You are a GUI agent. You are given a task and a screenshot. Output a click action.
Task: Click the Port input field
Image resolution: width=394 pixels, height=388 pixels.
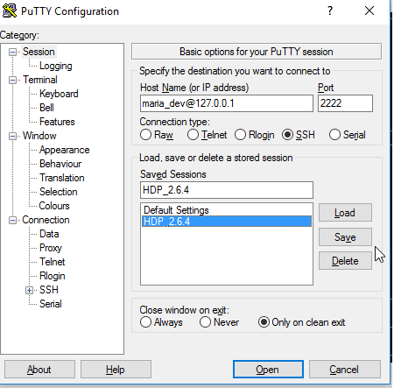[345, 103]
